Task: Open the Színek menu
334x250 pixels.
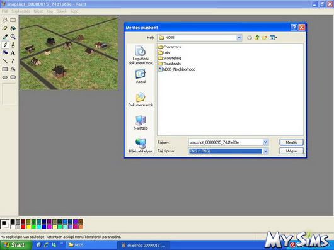Action: point(62,11)
